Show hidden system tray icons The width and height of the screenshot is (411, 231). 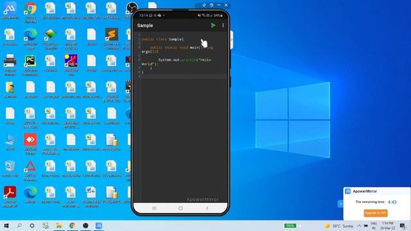tap(359, 226)
